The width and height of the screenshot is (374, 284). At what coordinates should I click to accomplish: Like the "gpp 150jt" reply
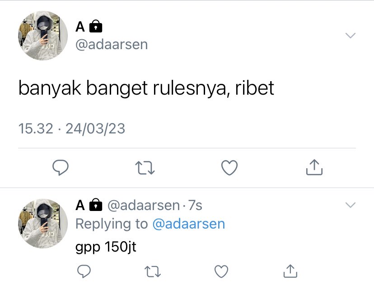[221, 271]
